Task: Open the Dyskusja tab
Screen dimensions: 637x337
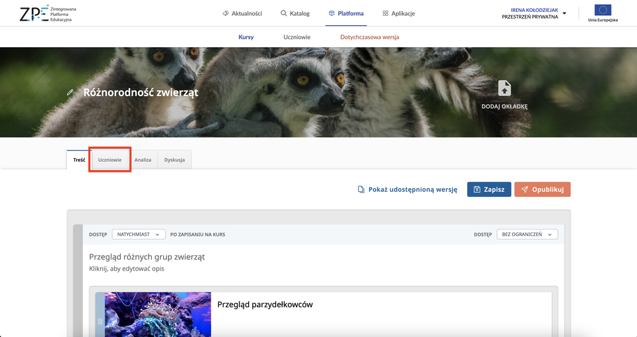Action: pos(175,160)
